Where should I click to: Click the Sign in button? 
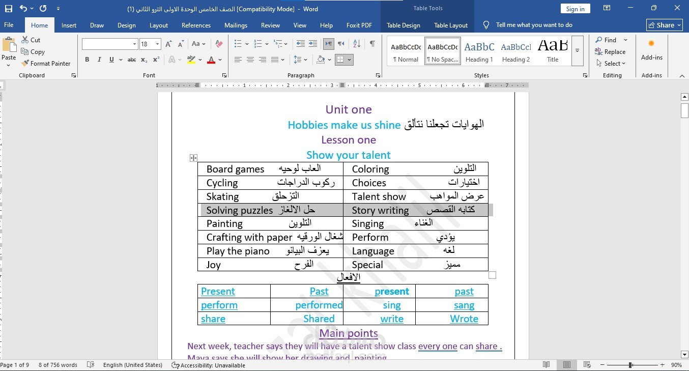click(x=576, y=9)
